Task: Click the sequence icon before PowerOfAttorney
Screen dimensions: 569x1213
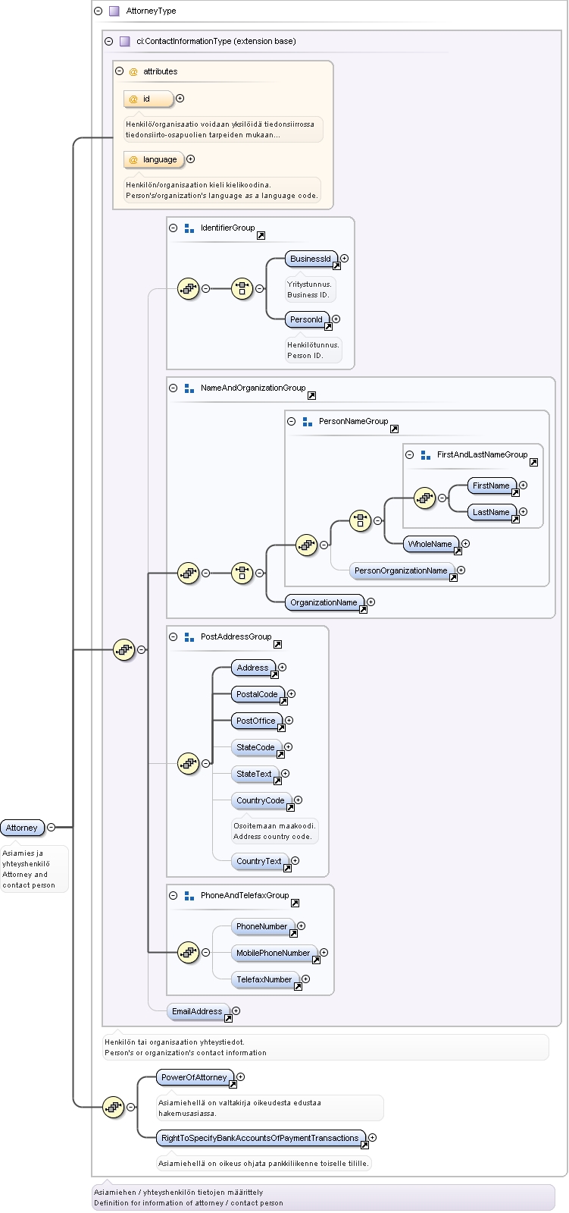Action: click(x=113, y=1107)
